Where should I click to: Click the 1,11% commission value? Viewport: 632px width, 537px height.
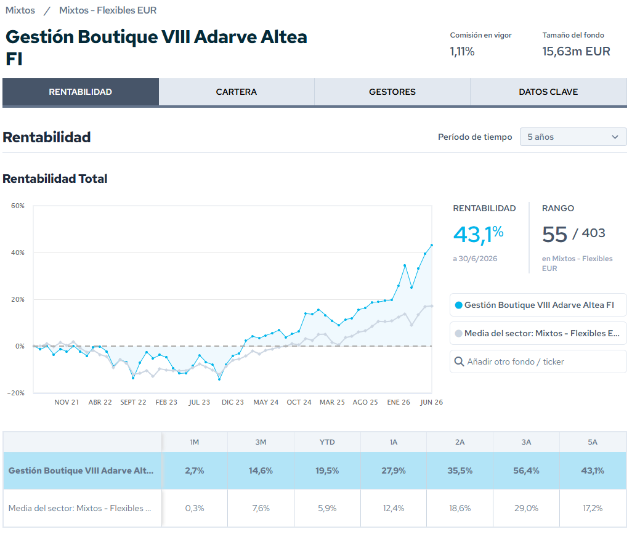(463, 51)
